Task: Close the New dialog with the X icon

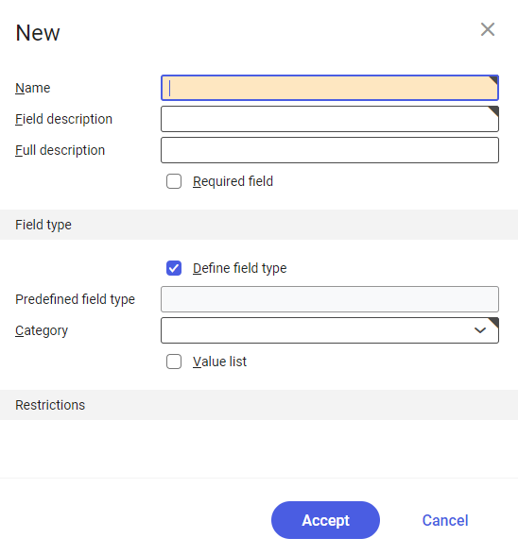Action: (488, 29)
